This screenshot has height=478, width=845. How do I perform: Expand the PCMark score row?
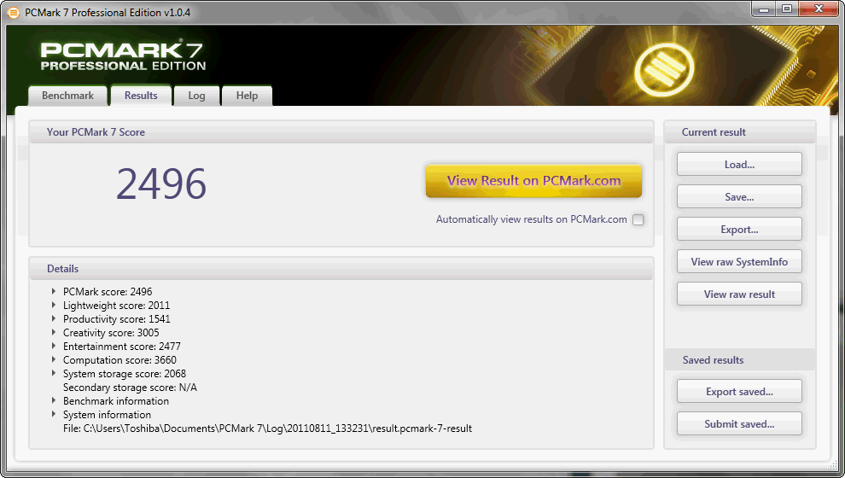click(54, 291)
